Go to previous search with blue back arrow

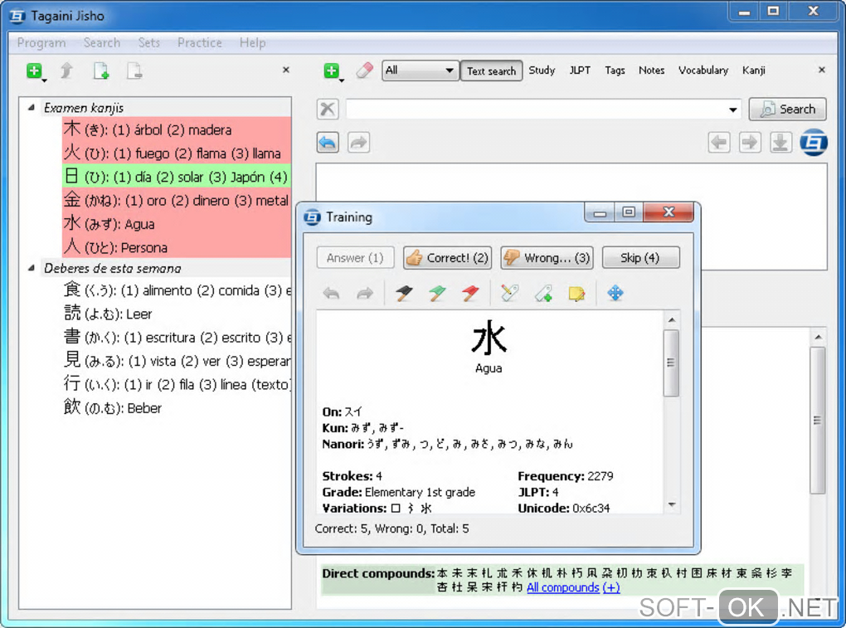[328, 143]
